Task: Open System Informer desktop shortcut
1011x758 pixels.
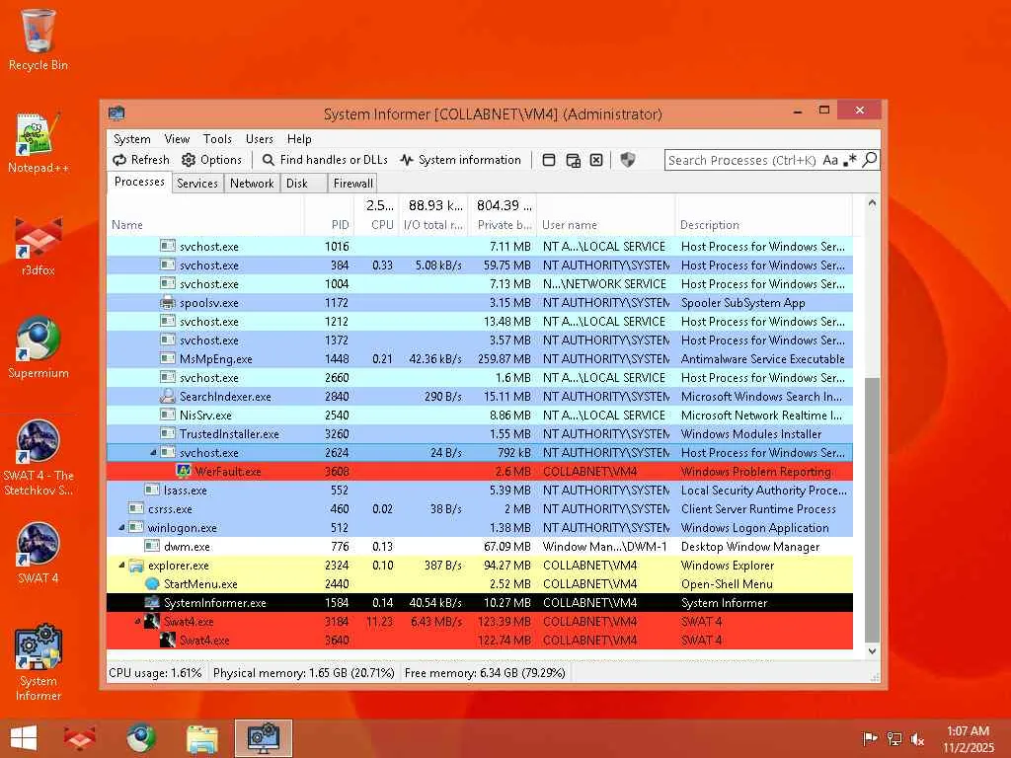Action: (39, 662)
